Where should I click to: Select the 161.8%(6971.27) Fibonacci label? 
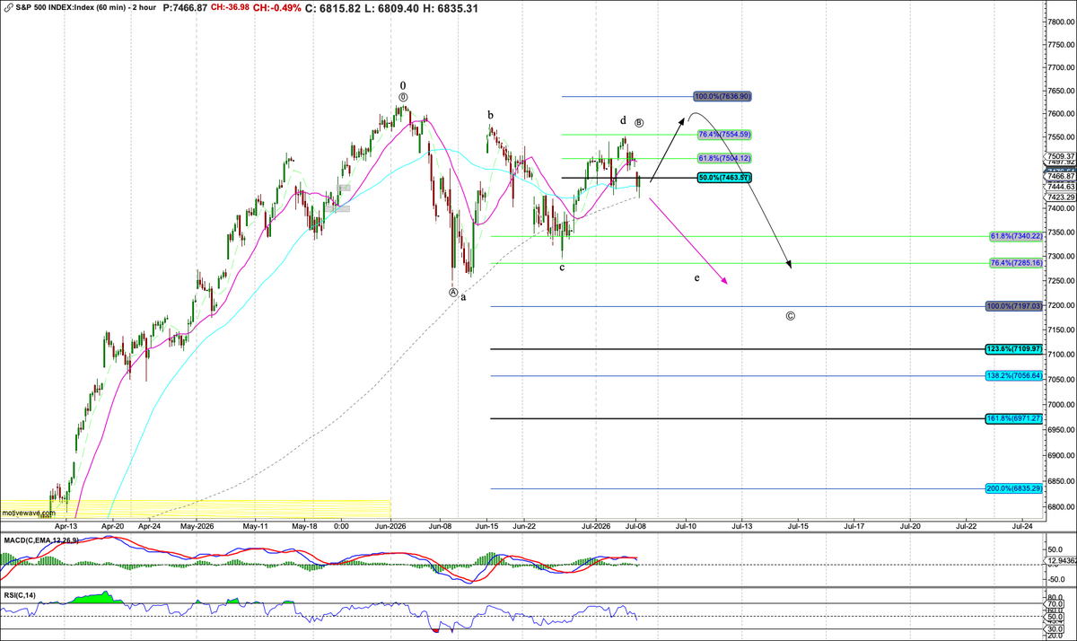coord(1013,418)
